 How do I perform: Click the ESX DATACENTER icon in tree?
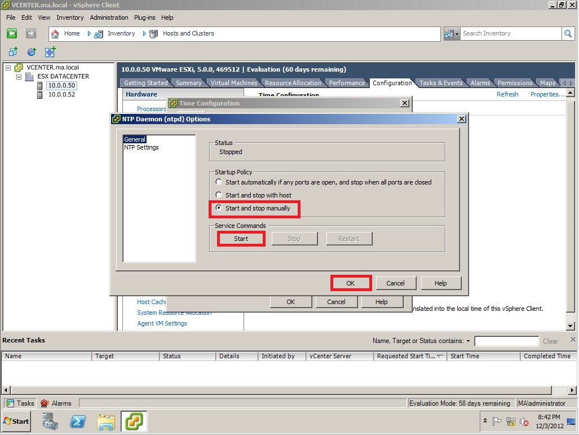point(29,77)
